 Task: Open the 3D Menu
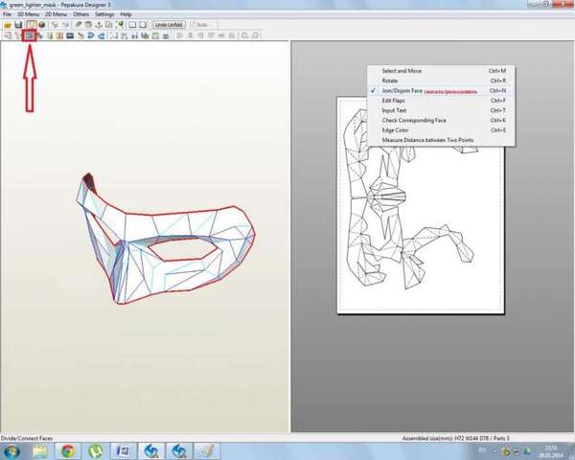28,14
